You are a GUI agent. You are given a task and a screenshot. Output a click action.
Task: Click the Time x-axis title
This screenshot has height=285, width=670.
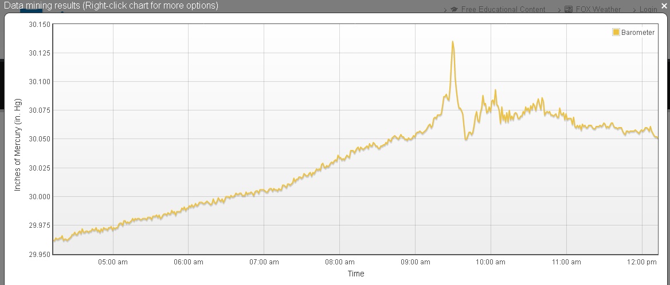click(356, 274)
